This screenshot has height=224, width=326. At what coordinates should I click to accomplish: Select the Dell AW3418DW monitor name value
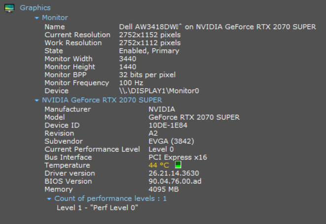217,27
